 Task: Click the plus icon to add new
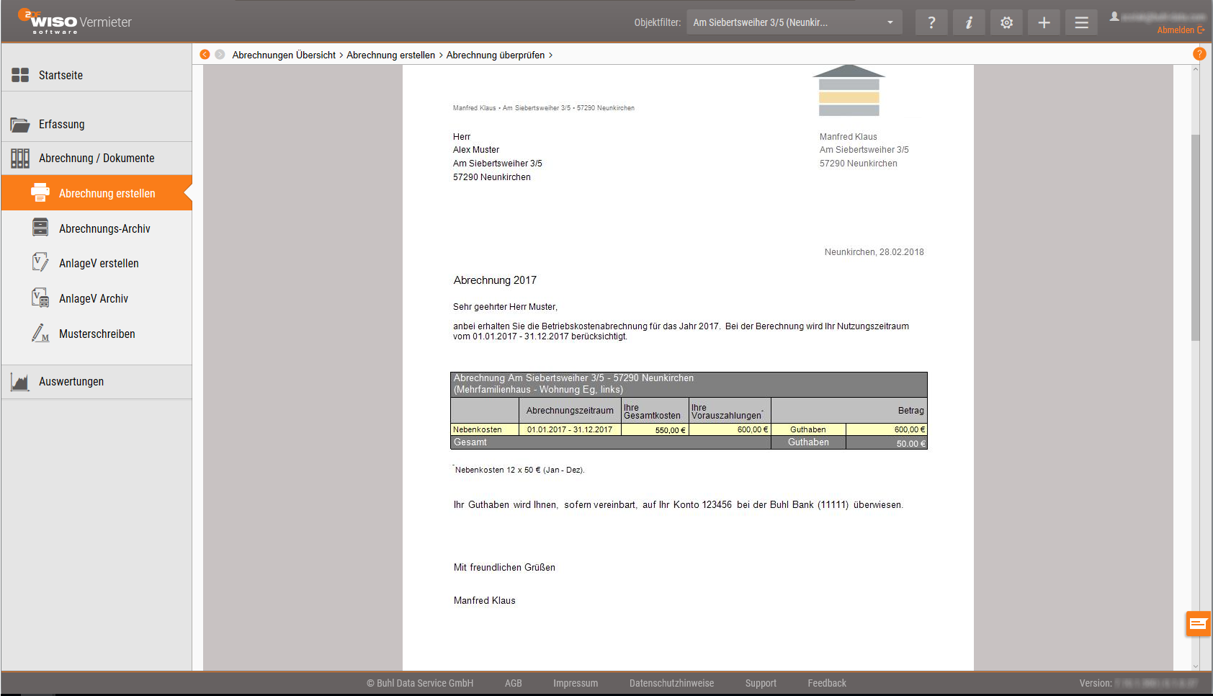coord(1044,22)
